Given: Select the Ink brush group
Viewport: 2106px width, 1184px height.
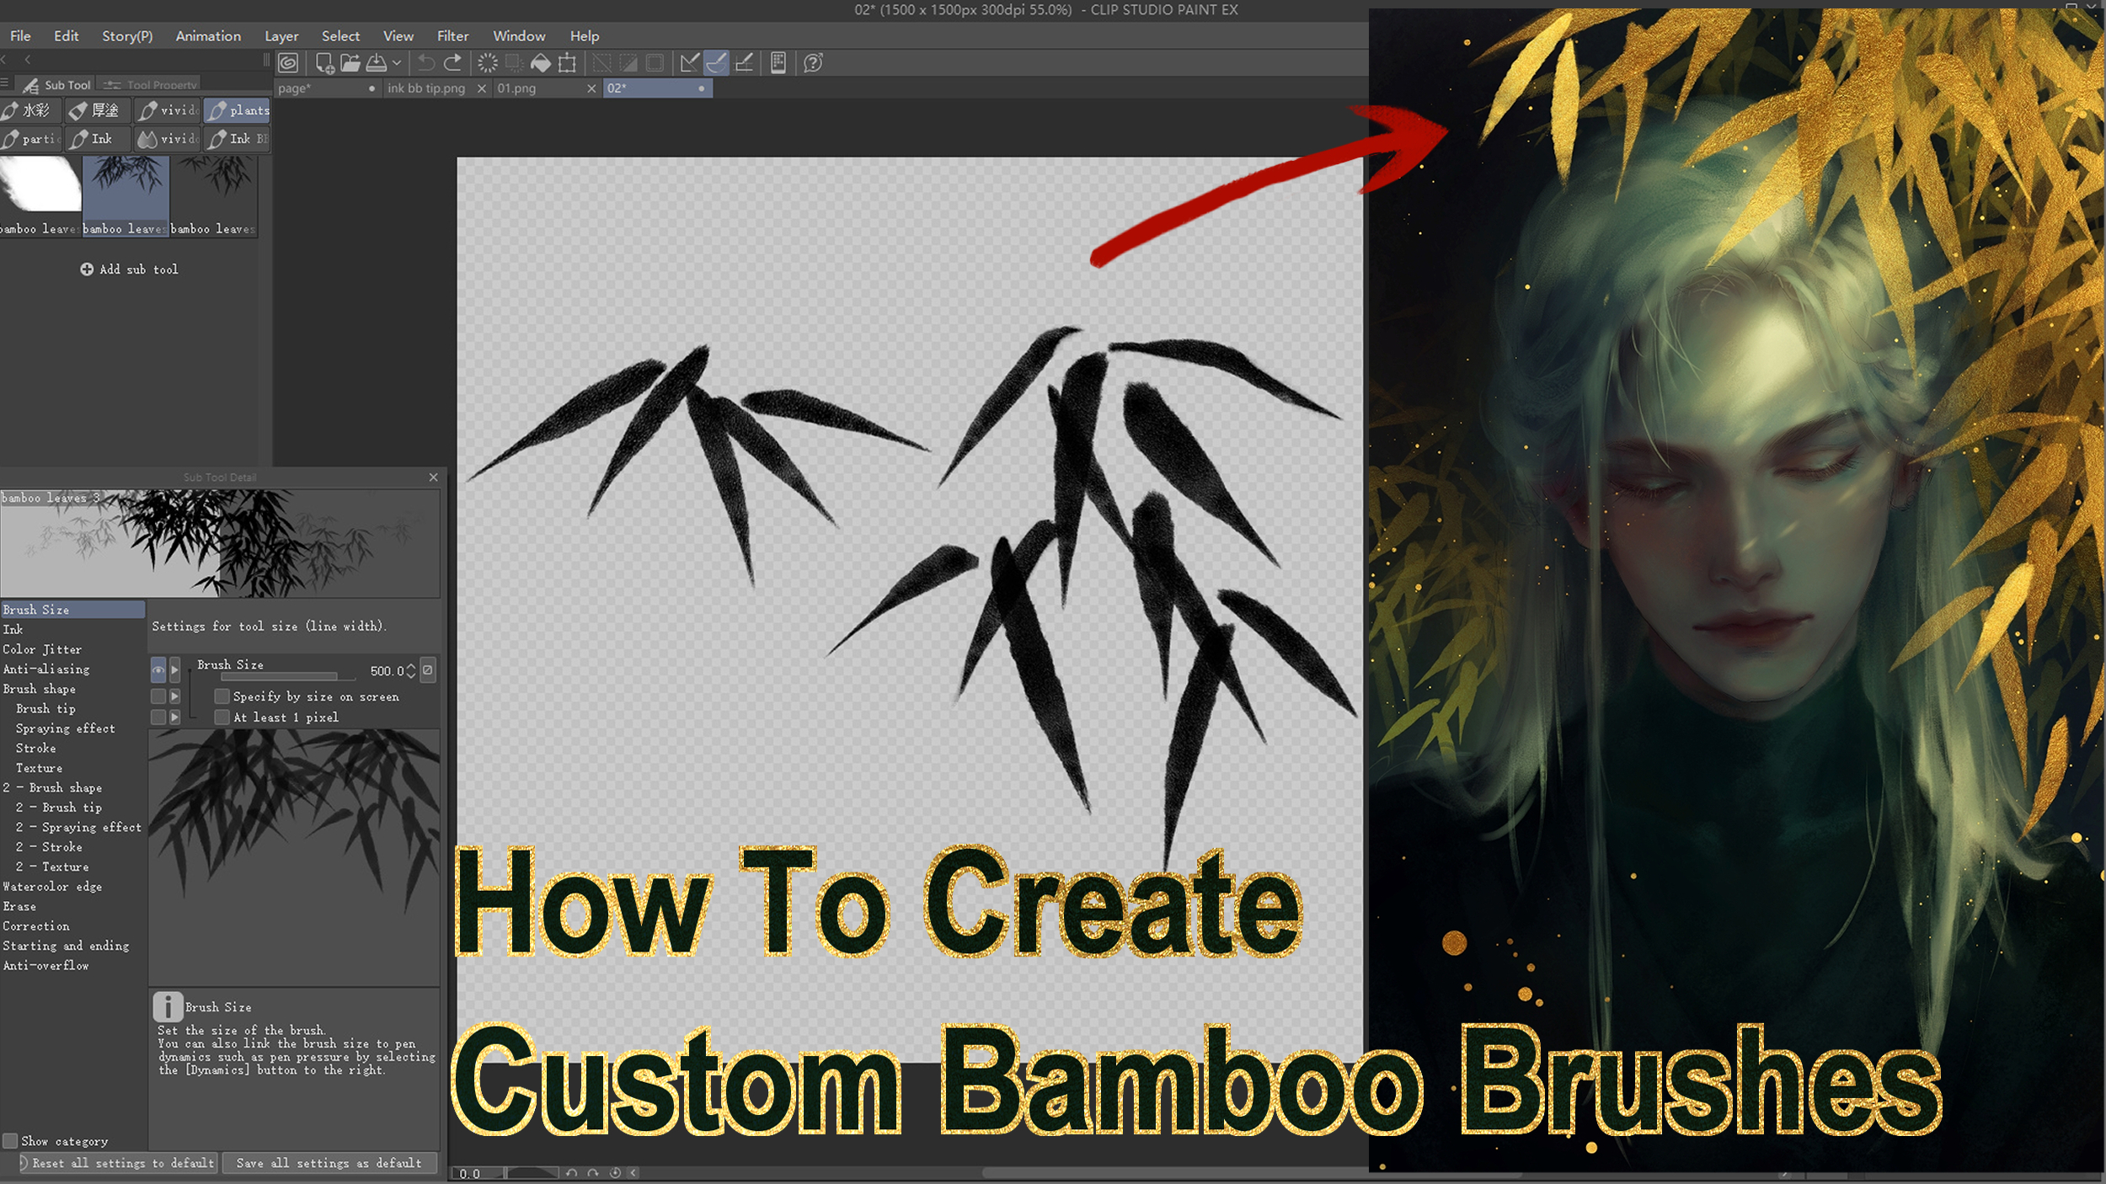Looking at the screenshot, I should [99, 139].
